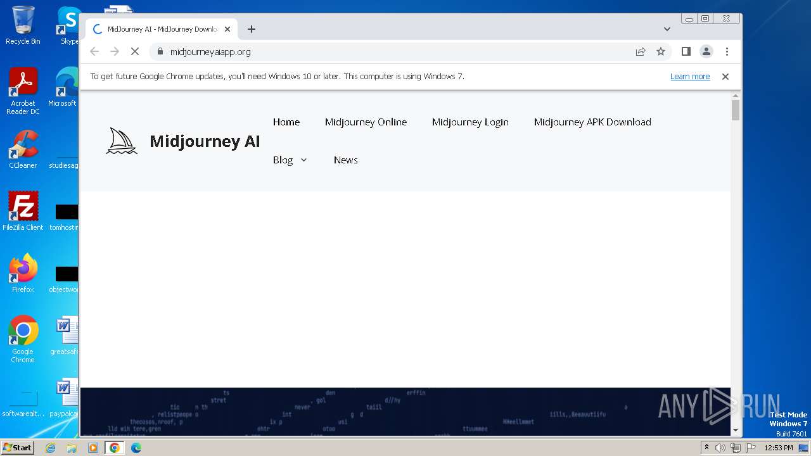Toggle the Chrome side panel icon

coord(686,52)
